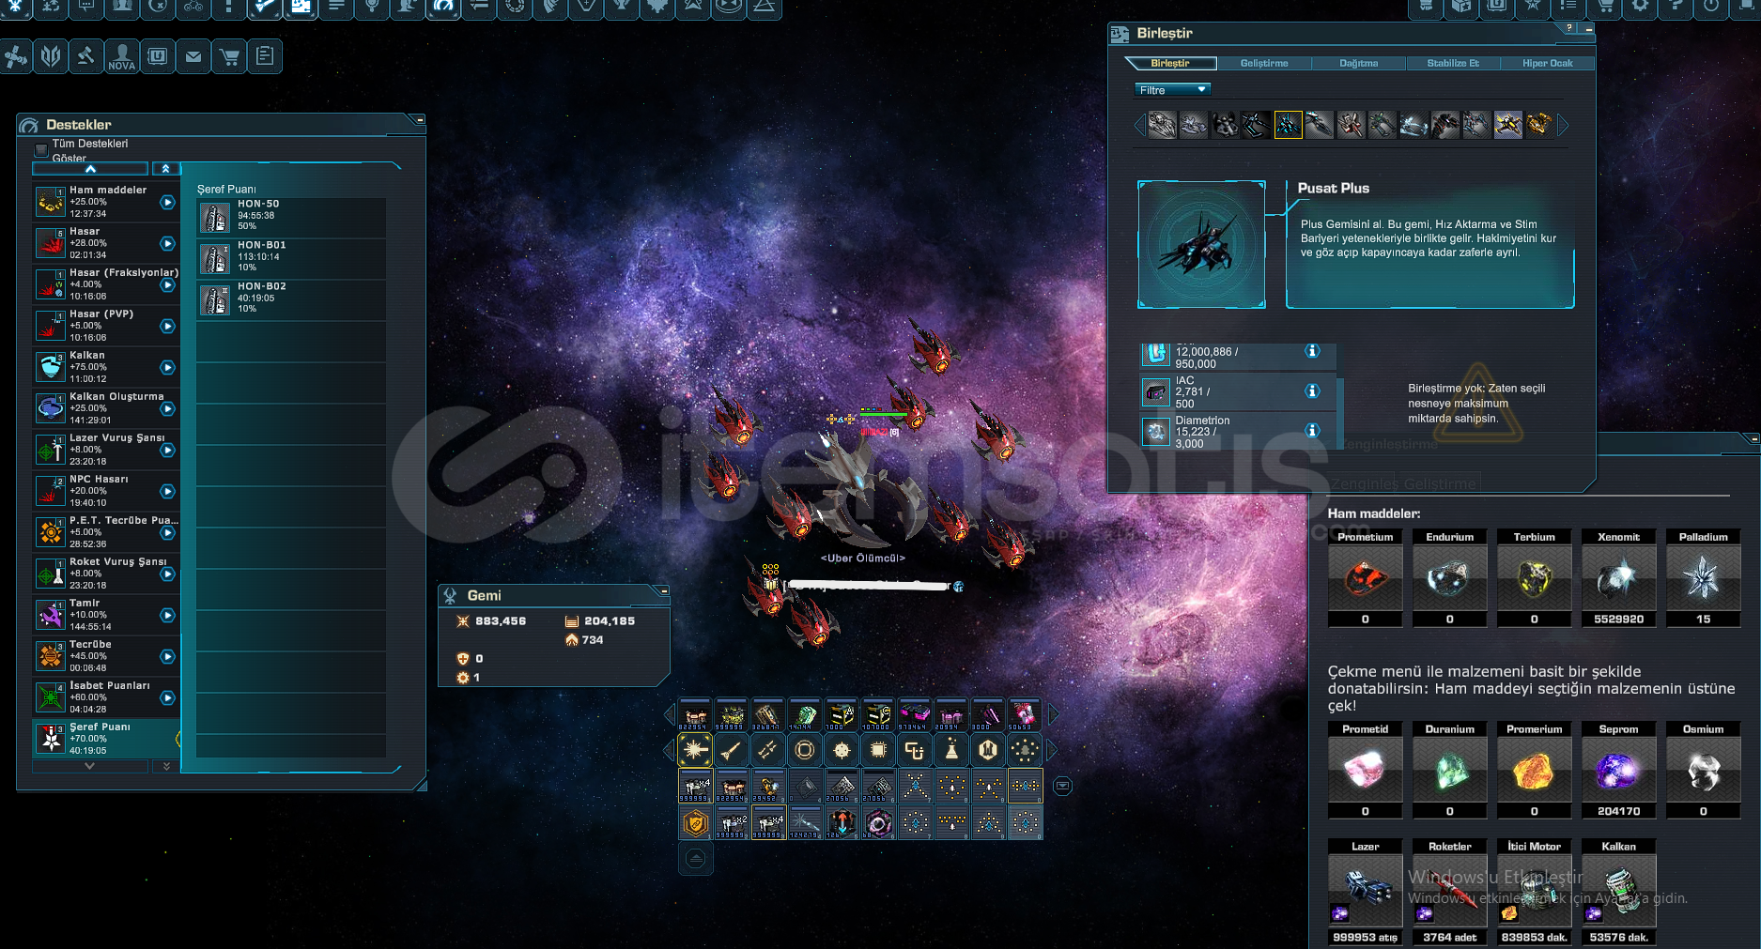Click the hit points value 883,456
1761x949 pixels.
pyautogui.click(x=501, y=621)
